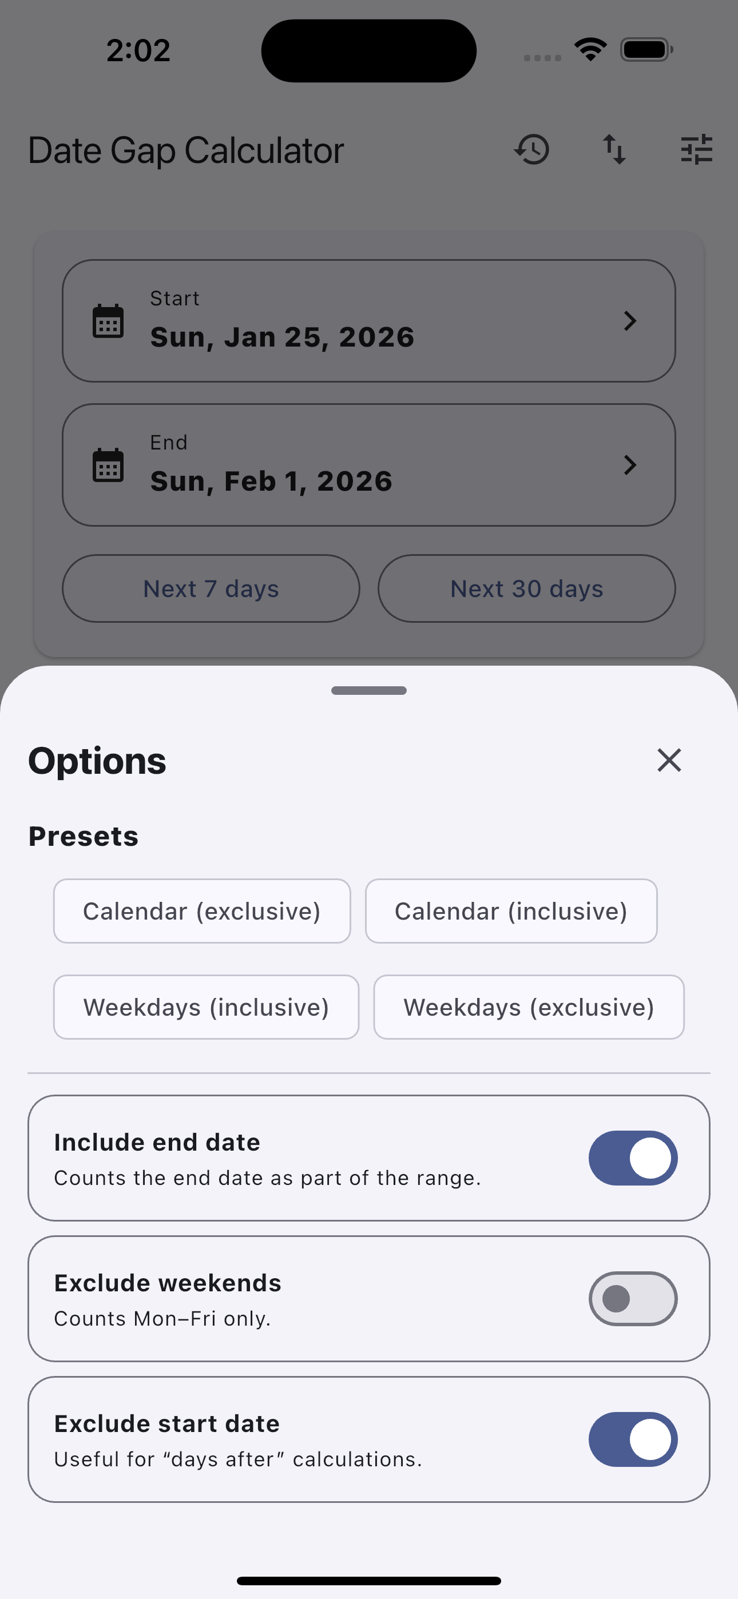Image resolution: width=738 pixels, height=1599 pixels.
Task: Expand the Start date chevron
Action: (x=630, y=321)
